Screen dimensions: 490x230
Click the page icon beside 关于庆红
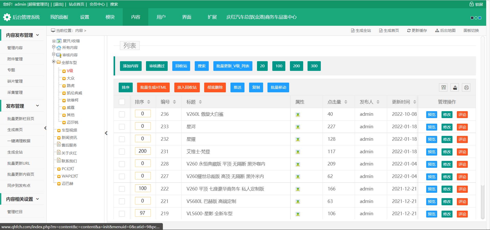(x=59, y=152)
